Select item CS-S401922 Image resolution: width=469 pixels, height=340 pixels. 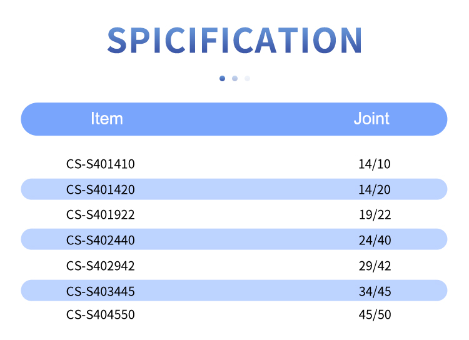point(101,215)
